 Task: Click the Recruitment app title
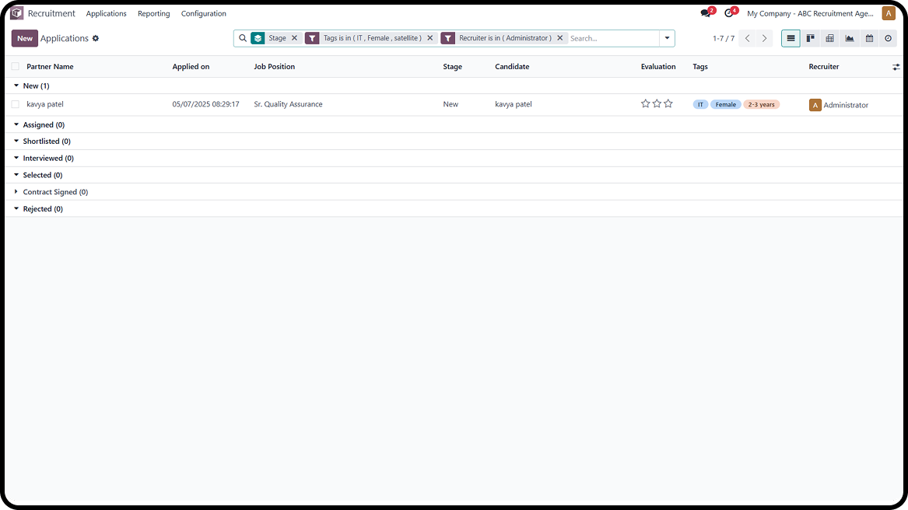click(51, 13)
